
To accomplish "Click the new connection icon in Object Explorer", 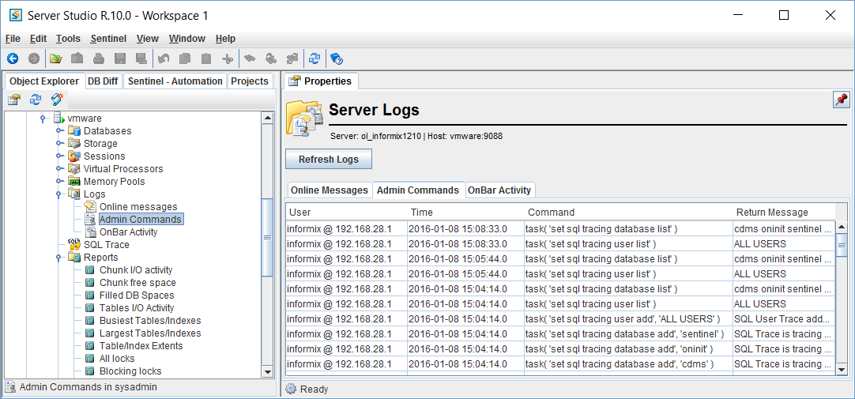I will pyautogui.click(x=57, y=100).
